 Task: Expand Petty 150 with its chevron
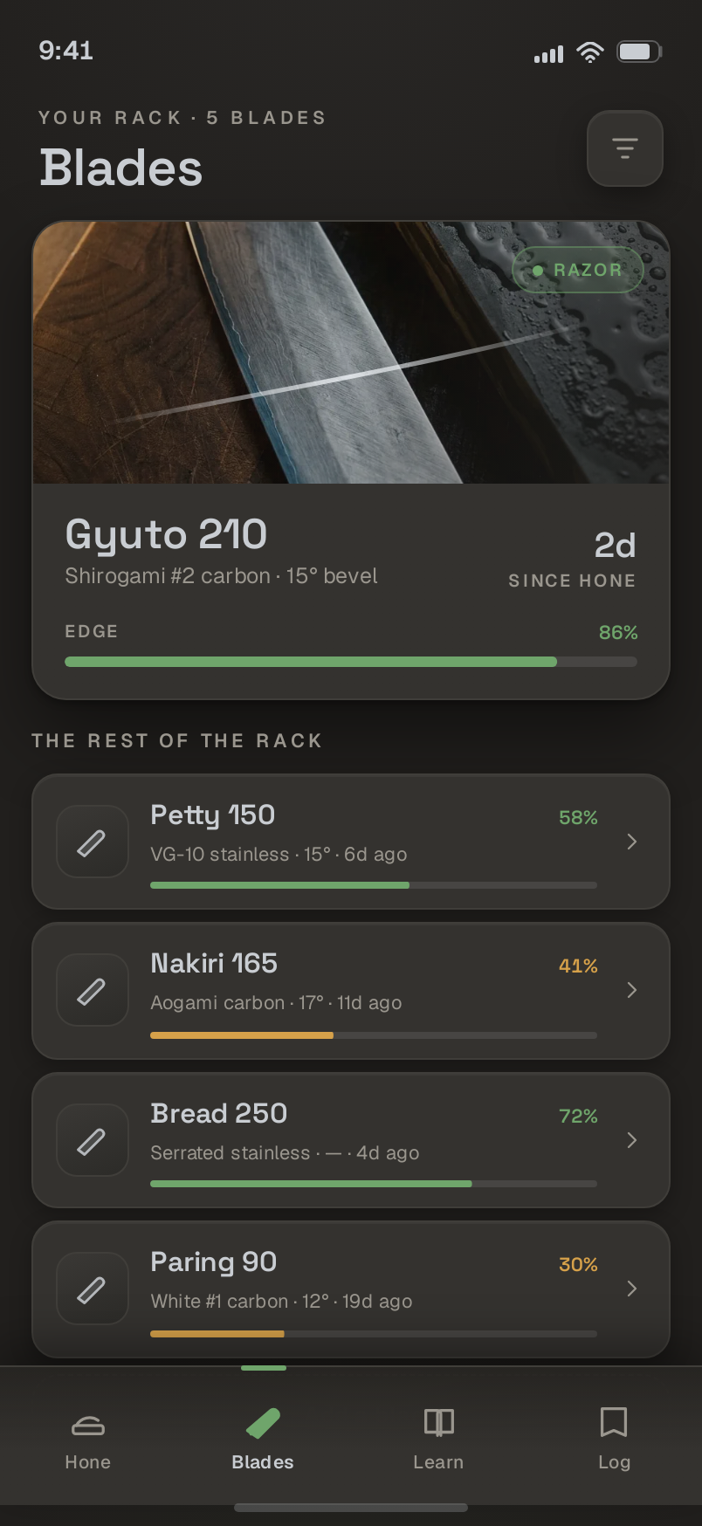tap(632, 842)
